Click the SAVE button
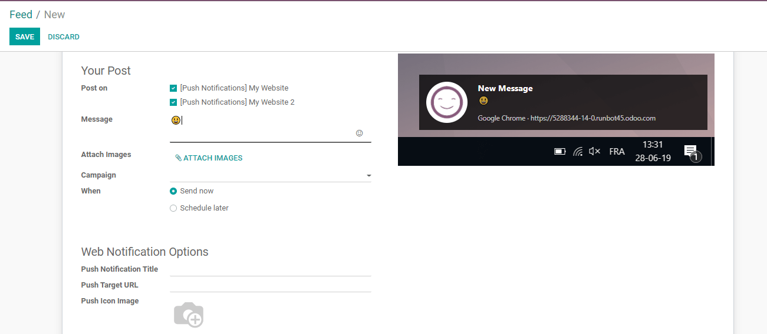The width and height of the screenshot is (767, 334). (25, 36)
